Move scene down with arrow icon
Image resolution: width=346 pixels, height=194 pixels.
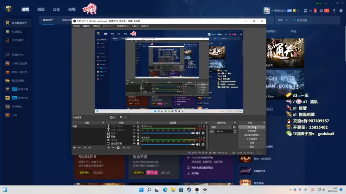90,148
